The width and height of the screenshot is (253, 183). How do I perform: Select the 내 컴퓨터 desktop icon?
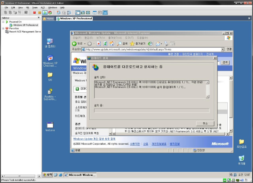point(50,43)
